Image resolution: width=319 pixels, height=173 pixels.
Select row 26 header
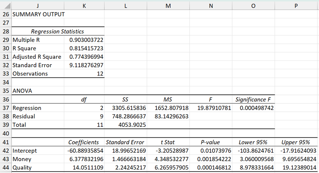click(x=5, y=14)
